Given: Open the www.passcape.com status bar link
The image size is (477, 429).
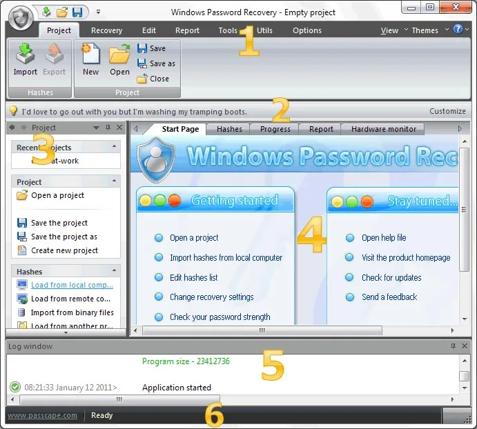Looking at the screenshot, I should pos(42,415).
